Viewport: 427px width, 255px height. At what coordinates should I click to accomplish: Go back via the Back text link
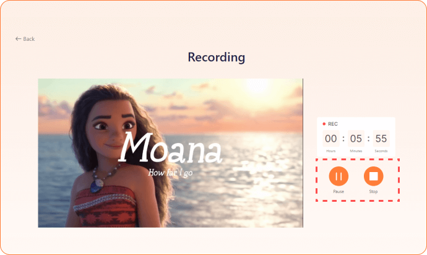tap(29, 39)
